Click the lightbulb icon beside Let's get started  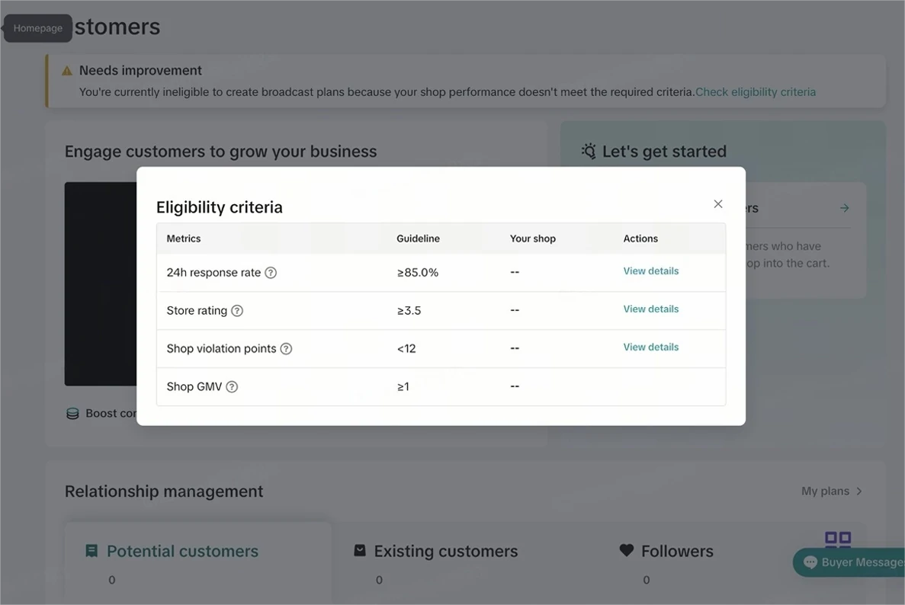588,151
